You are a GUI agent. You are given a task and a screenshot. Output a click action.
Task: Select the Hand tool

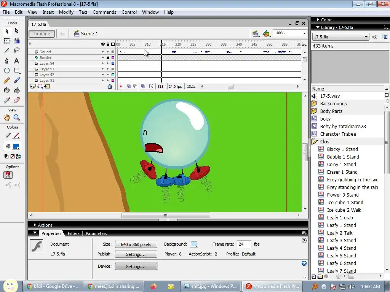coord(7,117)
